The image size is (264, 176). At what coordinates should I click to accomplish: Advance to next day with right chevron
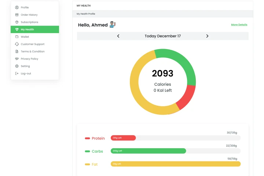tap(207, 36)
